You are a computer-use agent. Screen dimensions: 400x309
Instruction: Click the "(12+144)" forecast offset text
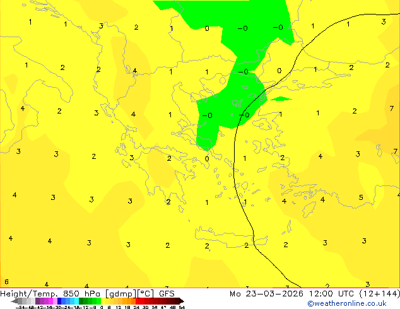(x=379, y=294)
